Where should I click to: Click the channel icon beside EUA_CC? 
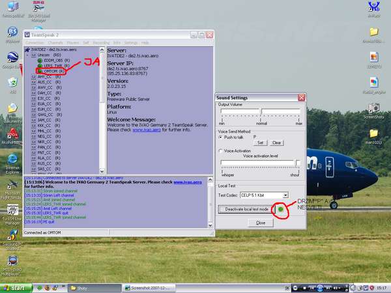click(33, 104)
